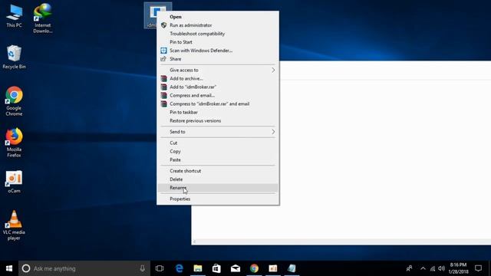Screen dimensions: 491x276
Task: Choose Open in context menu
Action: click(217, 17)
